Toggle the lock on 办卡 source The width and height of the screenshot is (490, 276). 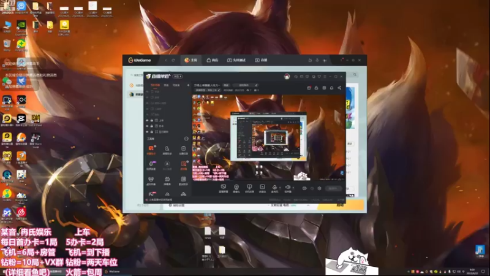coord(152,126)
